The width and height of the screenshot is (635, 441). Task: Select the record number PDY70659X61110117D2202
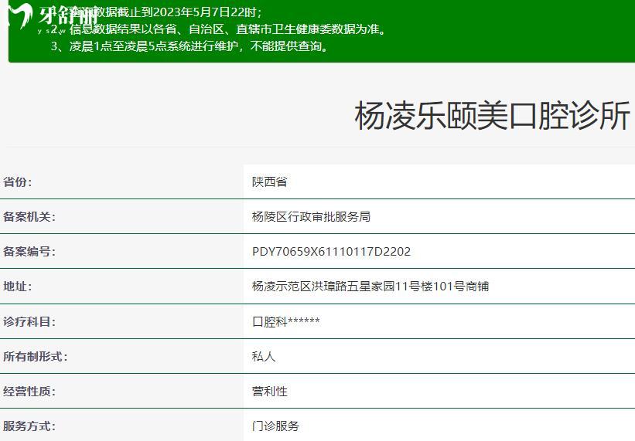(331, 252)
